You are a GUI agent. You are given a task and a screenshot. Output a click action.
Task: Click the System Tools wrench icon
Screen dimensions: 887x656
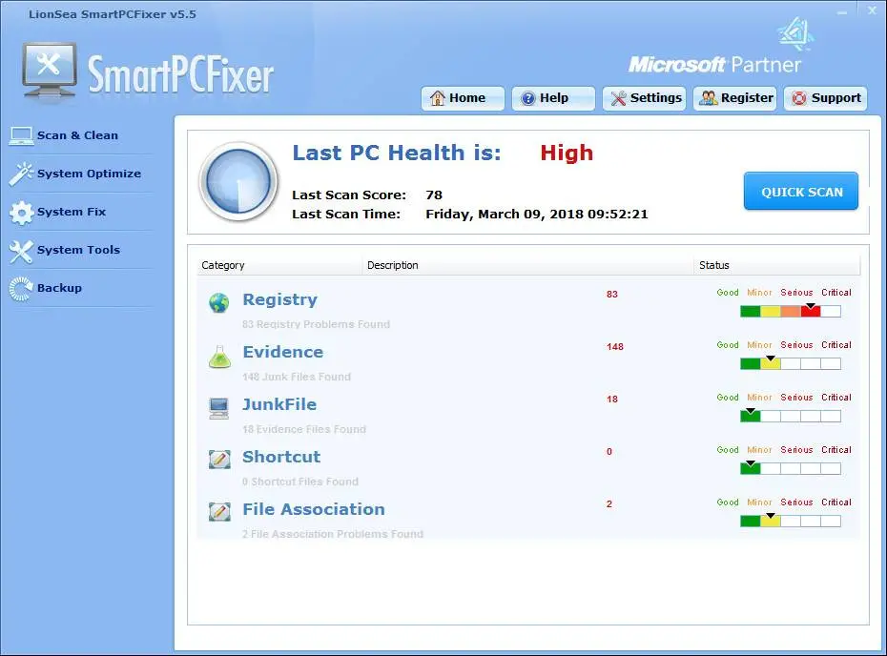pyautogui.click(x=22, y=252)
